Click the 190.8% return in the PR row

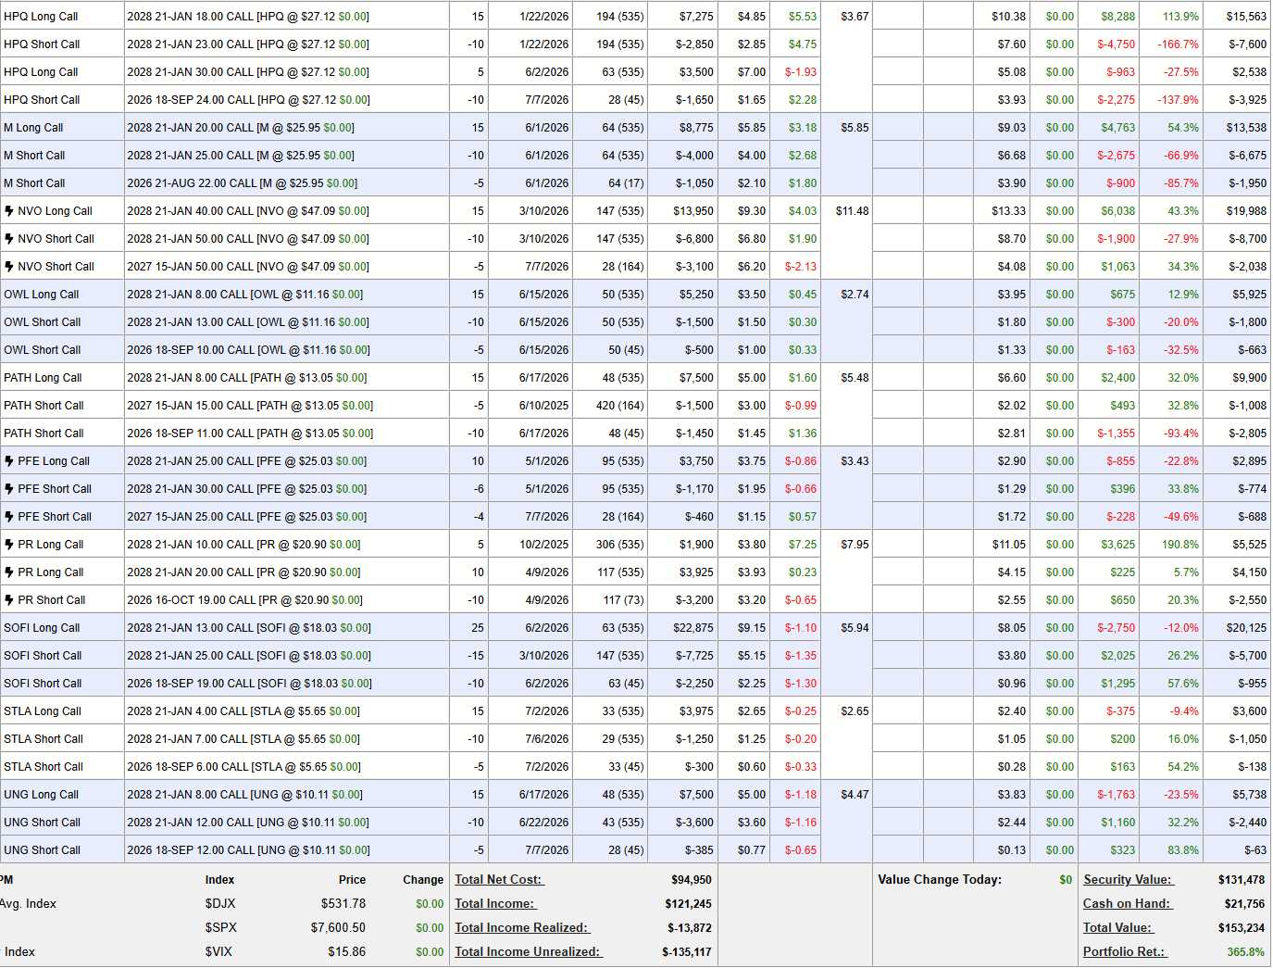click(x=1180, y=545)
